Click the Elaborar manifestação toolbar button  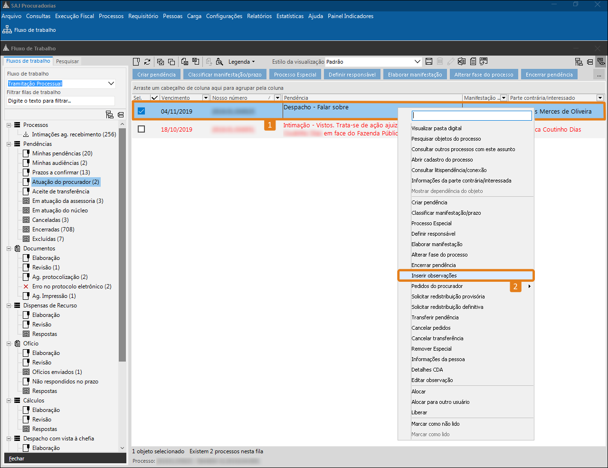point(415,75)
